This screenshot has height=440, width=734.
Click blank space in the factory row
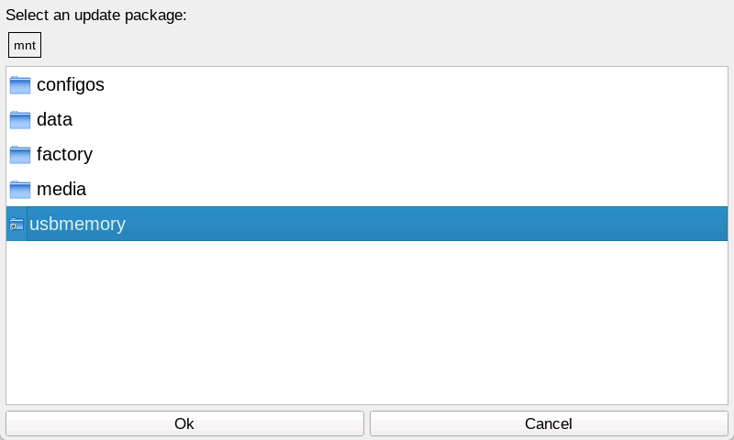tap(410, 155)
